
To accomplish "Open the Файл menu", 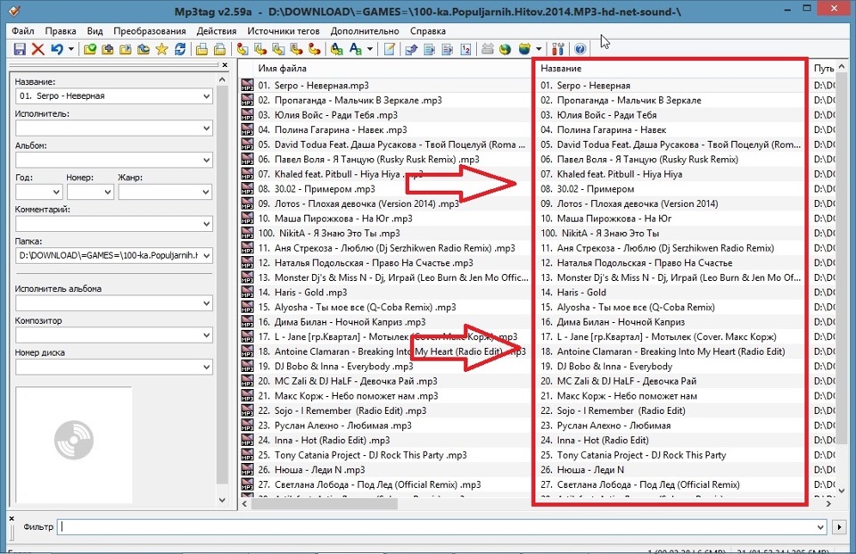I will pos(23,31).
